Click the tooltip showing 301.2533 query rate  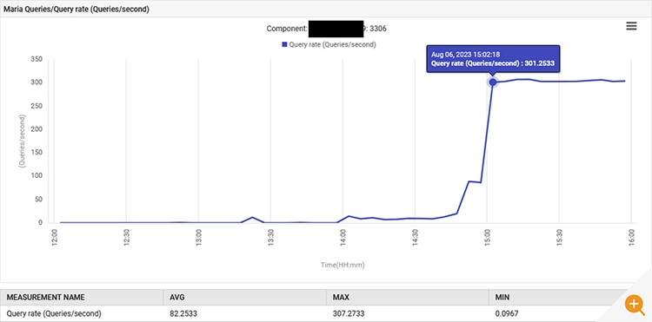pyautogui.click(x=493, y=59)
